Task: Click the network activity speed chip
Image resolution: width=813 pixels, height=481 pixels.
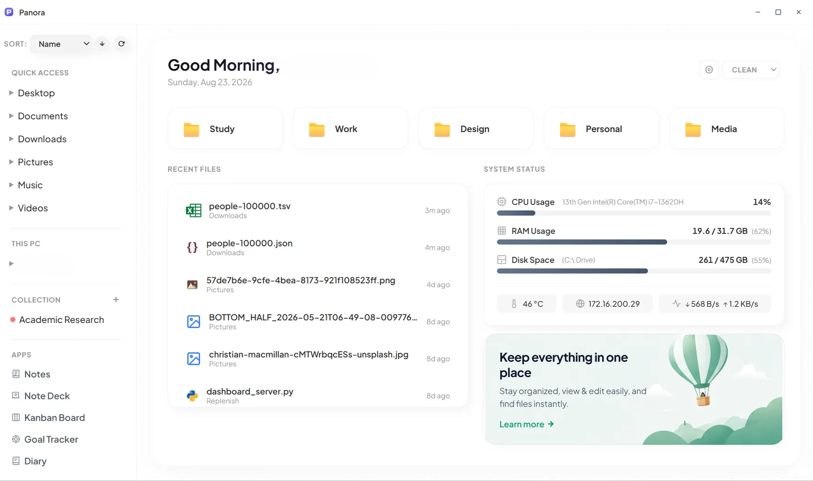Action: pyautogui.click(x=715, y=304)
